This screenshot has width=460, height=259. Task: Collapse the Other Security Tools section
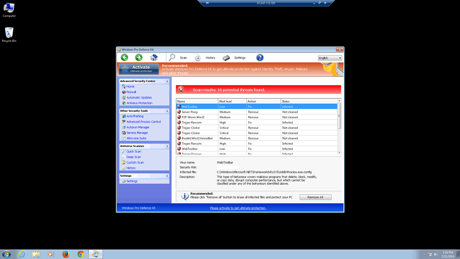point(167,111)
